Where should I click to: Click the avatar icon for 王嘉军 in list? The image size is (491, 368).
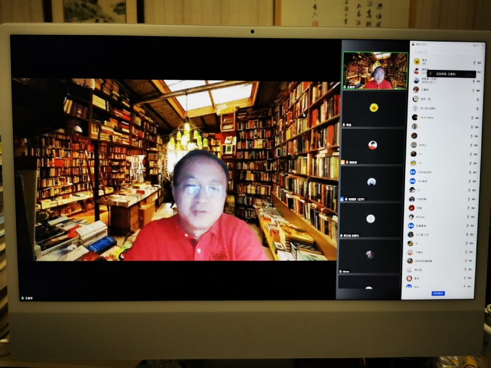coord(416,90)
